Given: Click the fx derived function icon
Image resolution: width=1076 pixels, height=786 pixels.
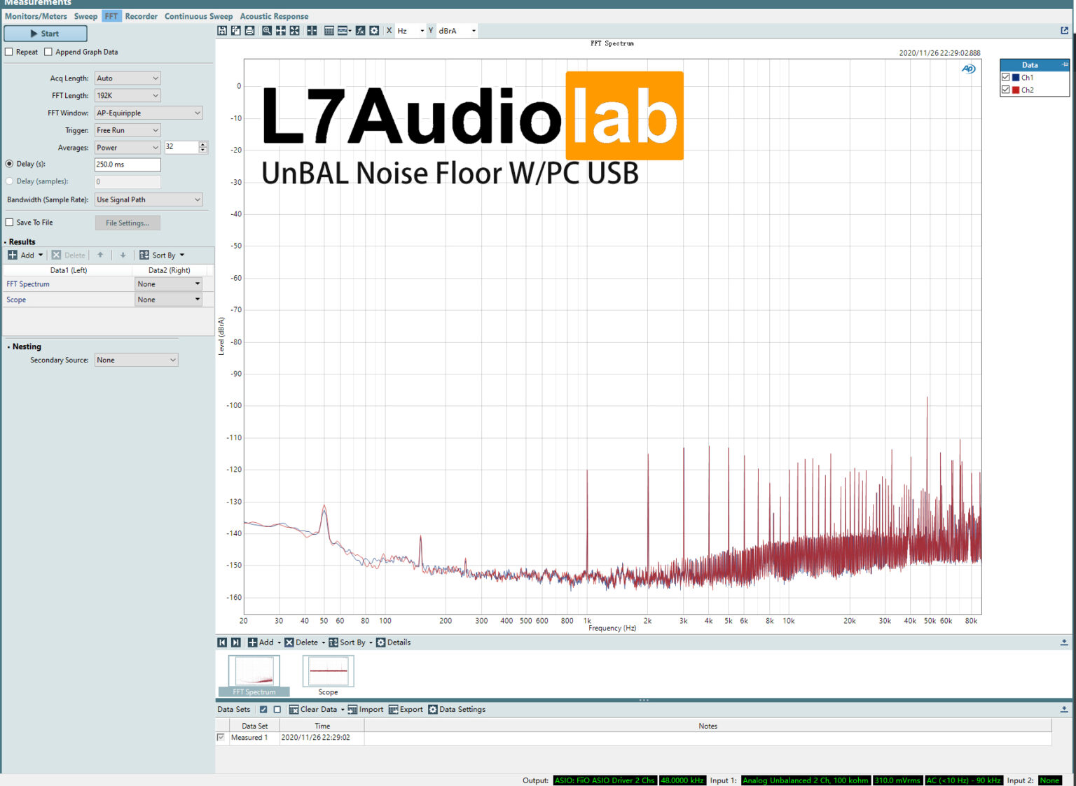Looking at the screenshot, I should coord(360,31).
